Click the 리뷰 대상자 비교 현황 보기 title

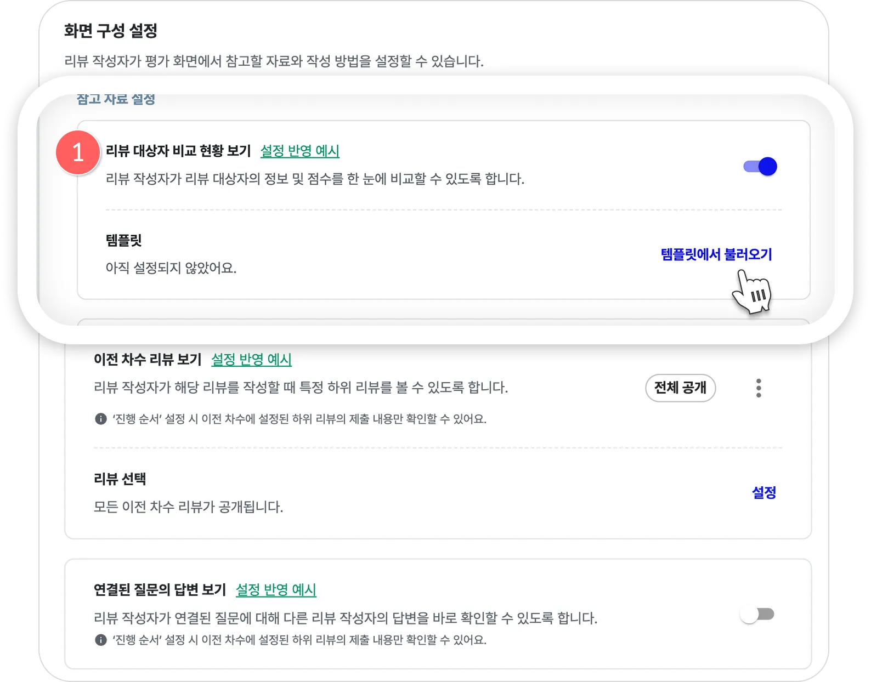(178, 151)
